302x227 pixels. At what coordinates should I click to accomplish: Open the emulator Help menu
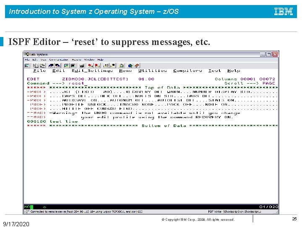[100, 60]
